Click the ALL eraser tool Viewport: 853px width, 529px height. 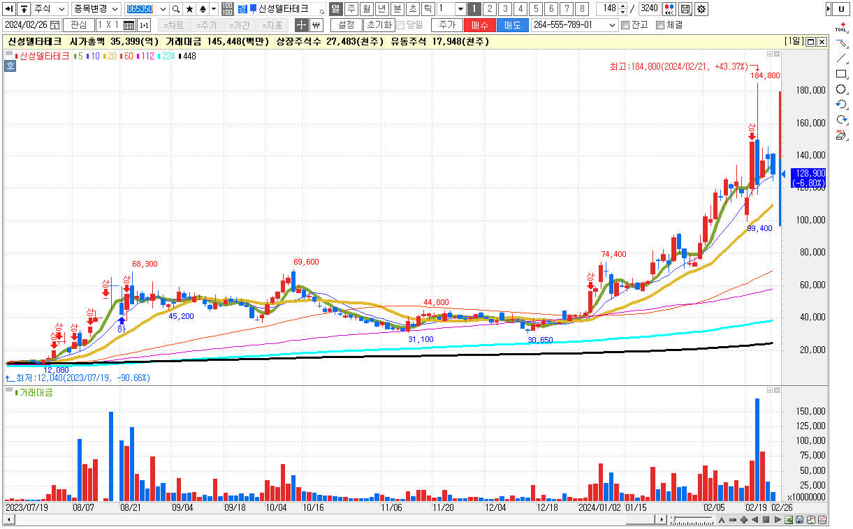(x=842, y=135)
